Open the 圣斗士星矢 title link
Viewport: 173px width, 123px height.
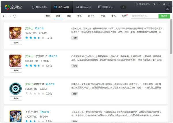(32, 112)
